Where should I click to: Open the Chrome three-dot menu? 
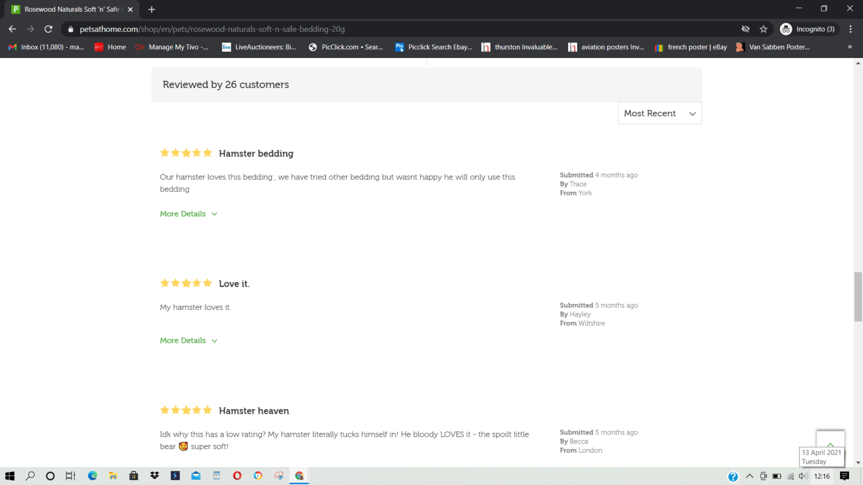[851, 29]
